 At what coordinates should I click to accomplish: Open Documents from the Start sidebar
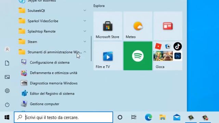7,63
